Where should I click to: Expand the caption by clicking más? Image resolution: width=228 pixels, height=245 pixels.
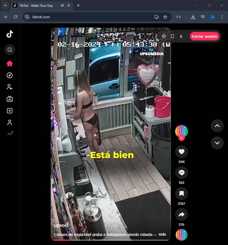click(162, 234)
